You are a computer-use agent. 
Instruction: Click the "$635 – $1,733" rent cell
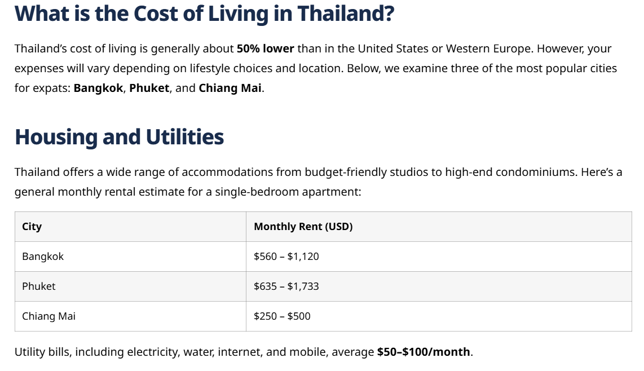(286, 286)
